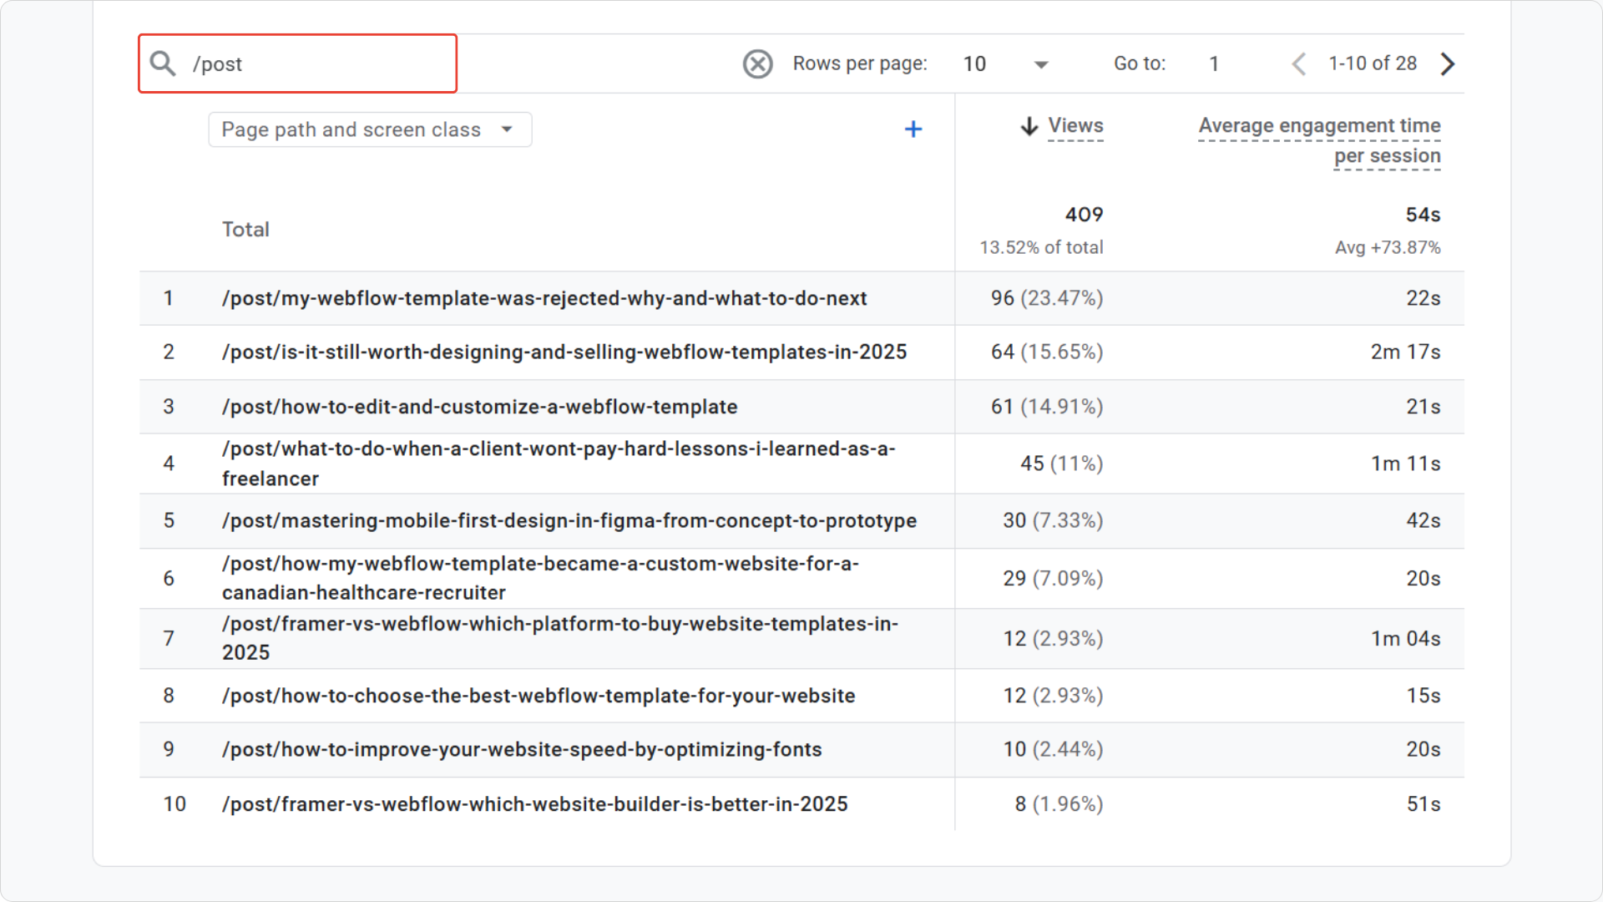Select framer-vs-webflow which-platform-to-buy path

560,638
